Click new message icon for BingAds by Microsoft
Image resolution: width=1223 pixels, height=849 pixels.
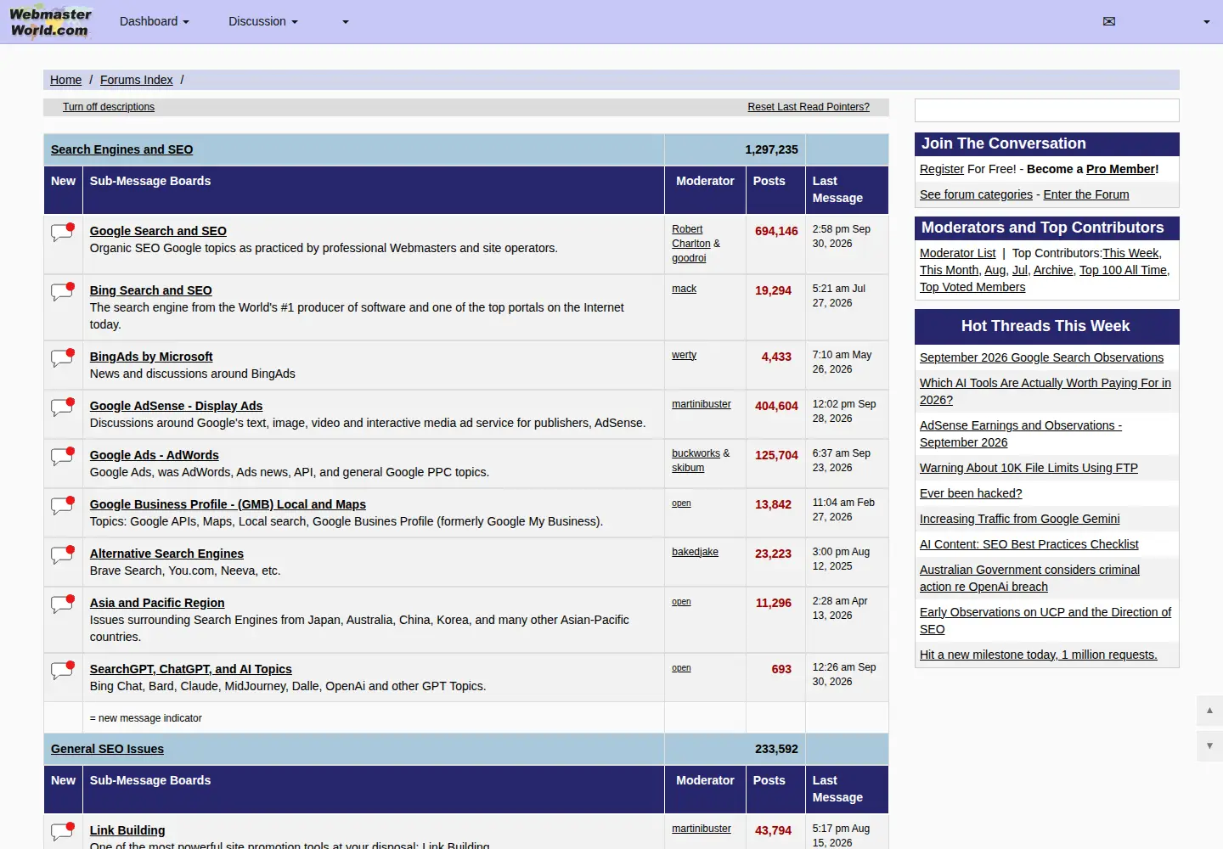point(63,357)
